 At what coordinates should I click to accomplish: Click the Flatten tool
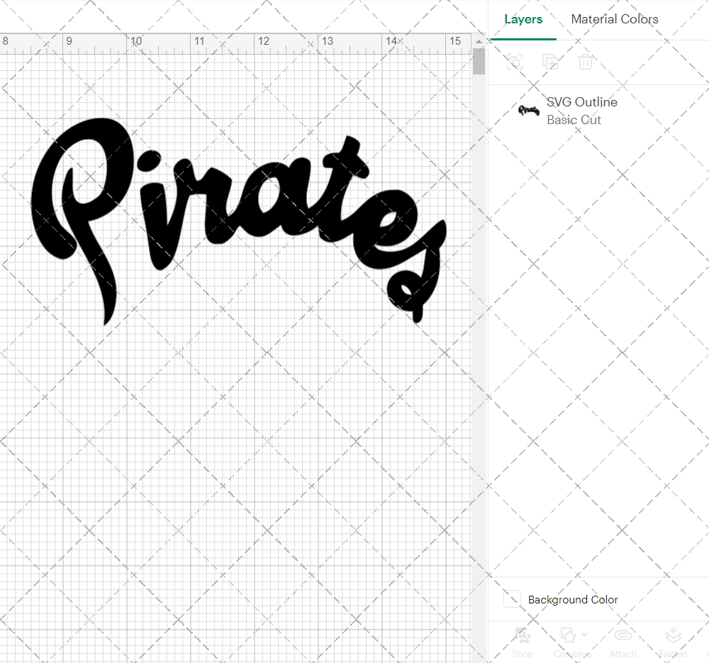[673, 642]
